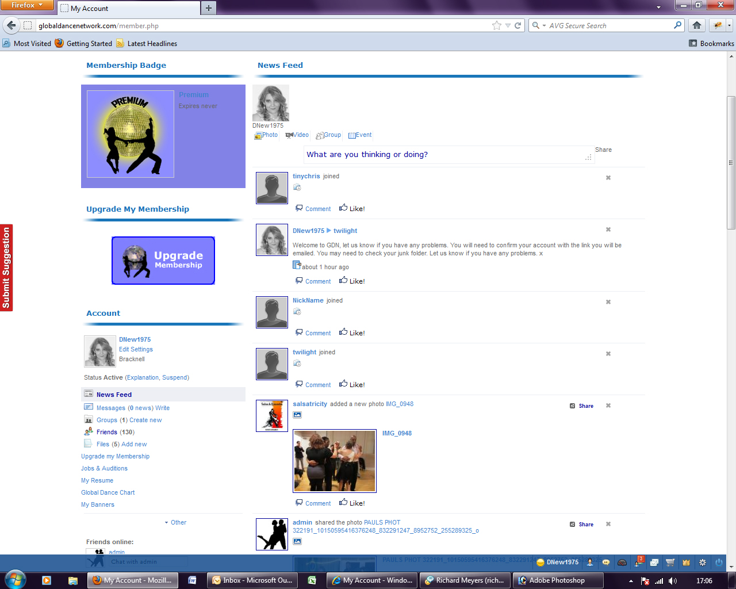The image size is (736, 589).
Task: Open the Submit Suggestion side tab
Action: [x=6, y=268]
